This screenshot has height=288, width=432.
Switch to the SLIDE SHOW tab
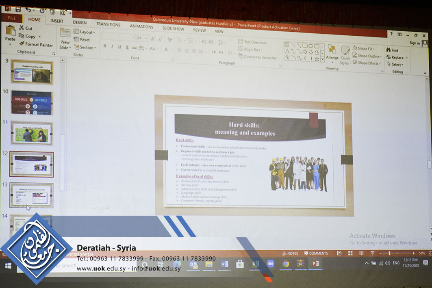173,28
